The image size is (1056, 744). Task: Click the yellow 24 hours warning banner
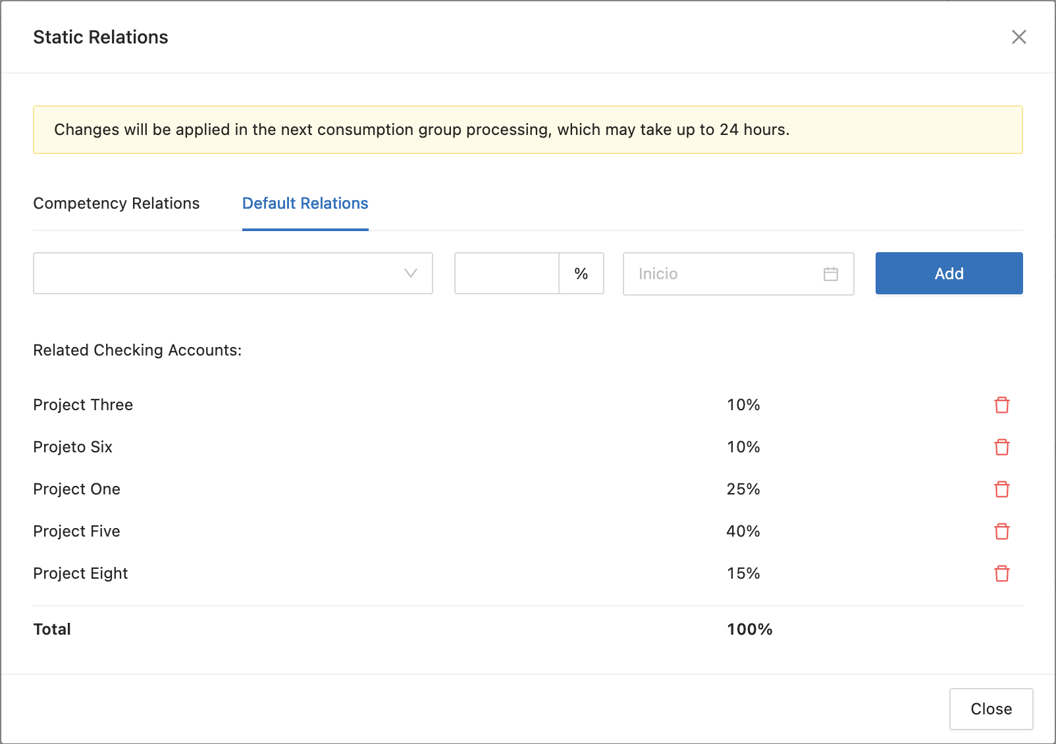coord(527,130)
